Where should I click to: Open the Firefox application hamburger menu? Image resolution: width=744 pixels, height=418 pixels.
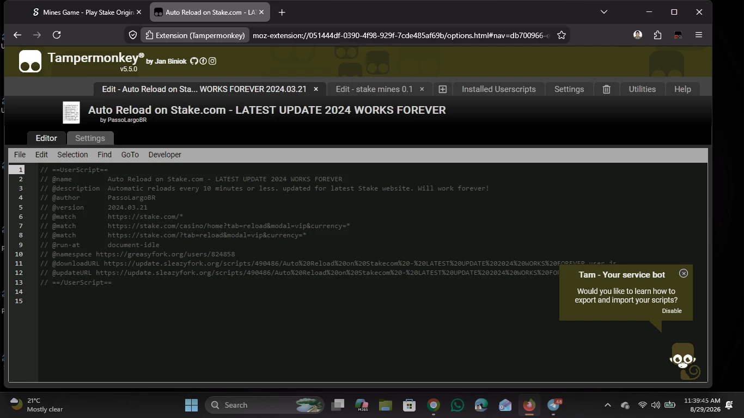click(699, 35)
